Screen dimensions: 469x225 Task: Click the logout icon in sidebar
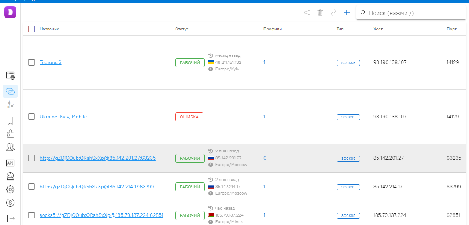[10, 218]
